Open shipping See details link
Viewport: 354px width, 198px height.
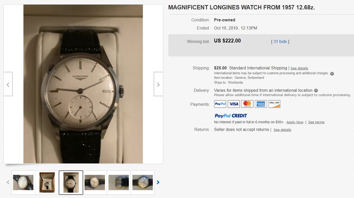click(x=299, y=68)
